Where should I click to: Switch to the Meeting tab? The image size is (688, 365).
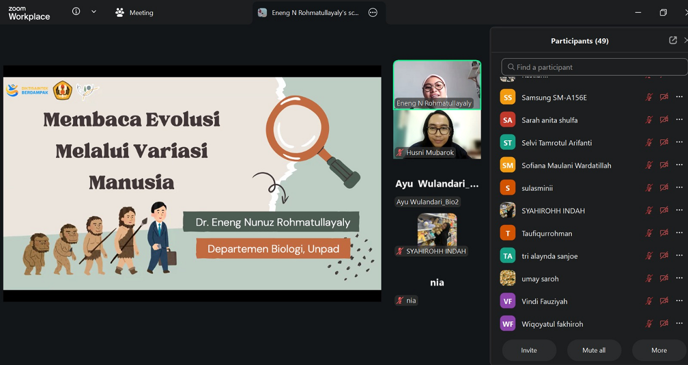[134, 12]
